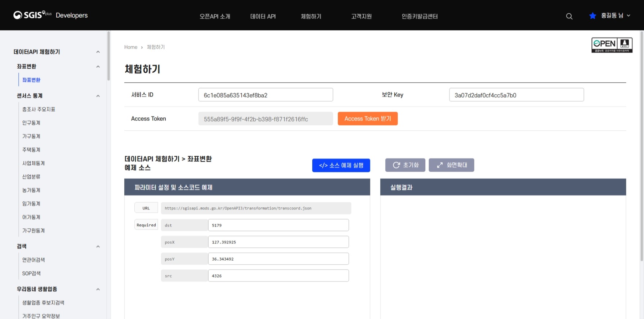Click the 화면확대 expand button
The height and width of the screenshot is (319, 644).
[451, 165]
